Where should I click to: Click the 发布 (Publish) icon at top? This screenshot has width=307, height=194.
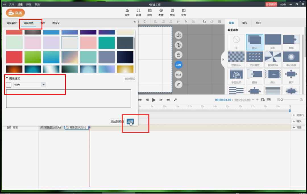184,12
